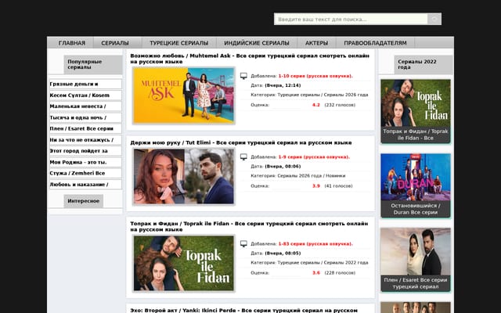Viewport: 501px width, 313px height.
Task: Click the (Вчера, 08:05) date
Action: click(283, 254)
